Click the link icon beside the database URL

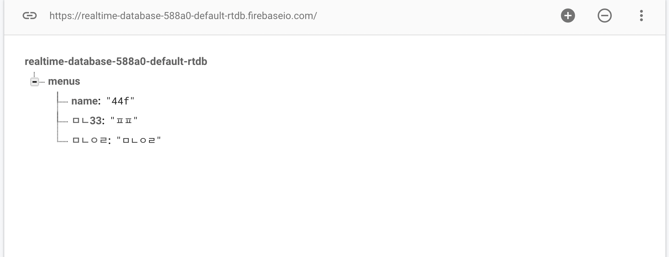tap(30, 16)
